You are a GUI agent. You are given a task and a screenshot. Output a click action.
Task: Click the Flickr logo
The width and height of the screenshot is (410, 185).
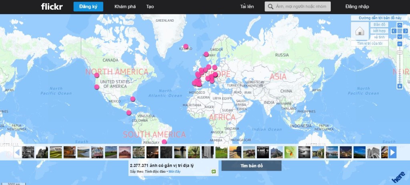52,6
